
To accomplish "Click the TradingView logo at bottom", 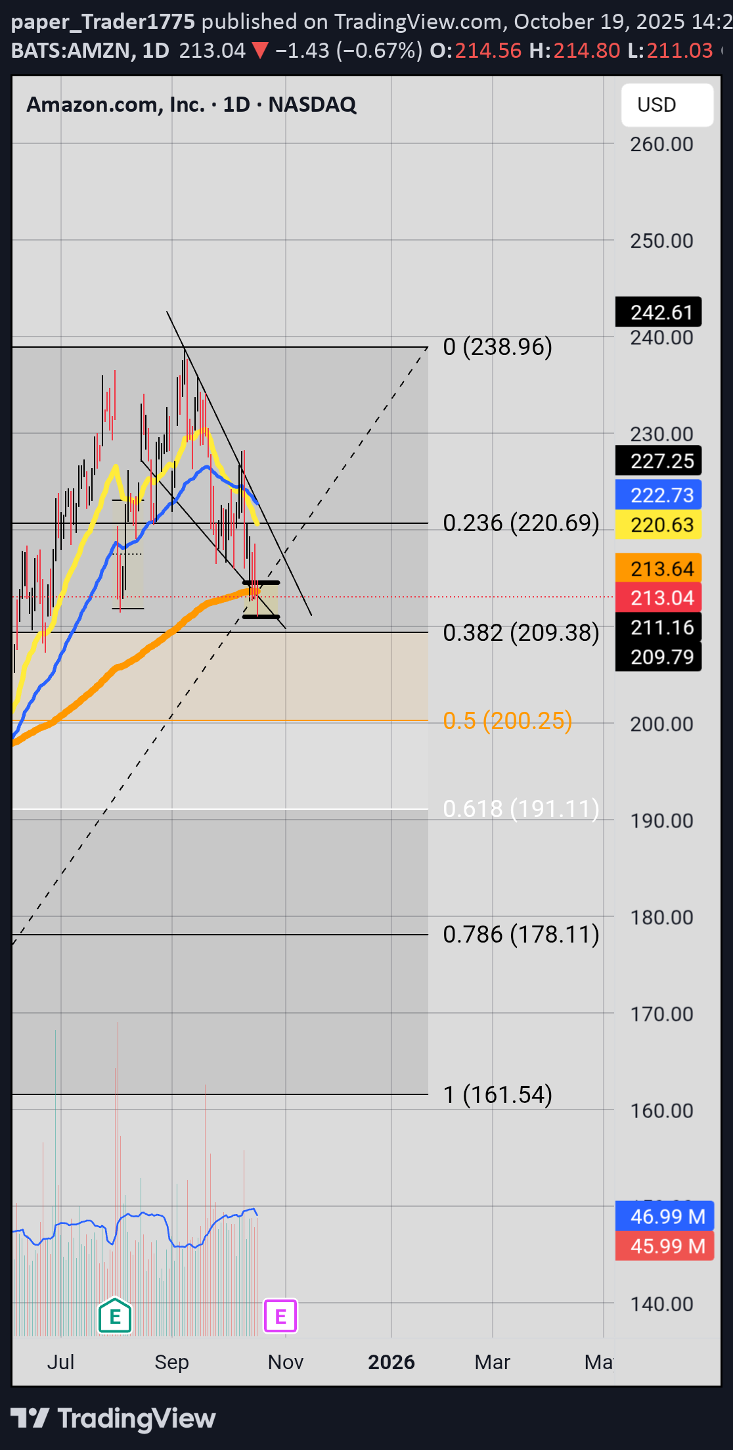I will pyautogui.click(x=113, y=1418).
